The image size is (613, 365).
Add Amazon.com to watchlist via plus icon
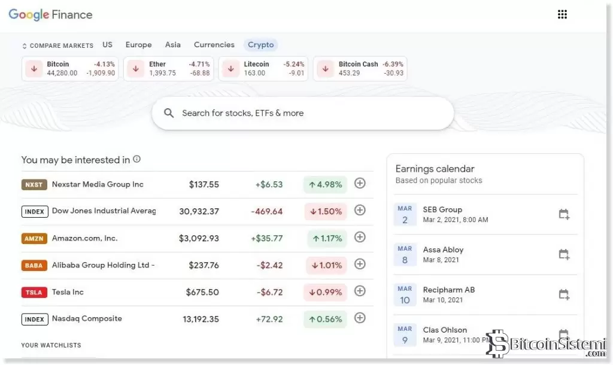[x=360, y=238]
